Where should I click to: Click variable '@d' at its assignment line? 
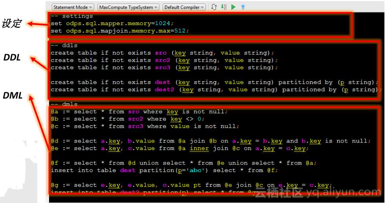point(55,141)
